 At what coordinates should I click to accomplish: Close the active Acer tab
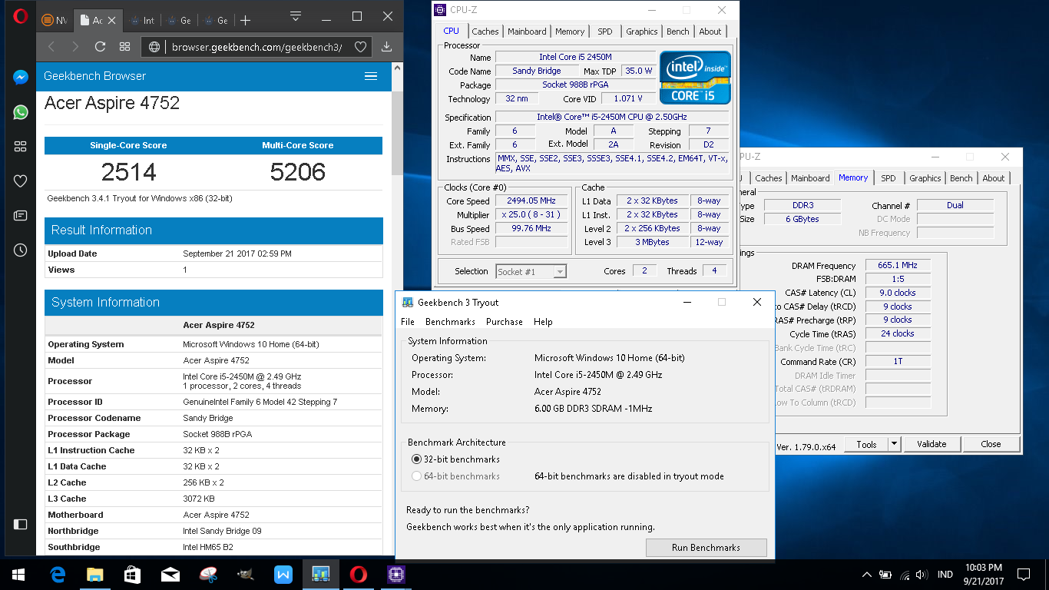[114, 20]
